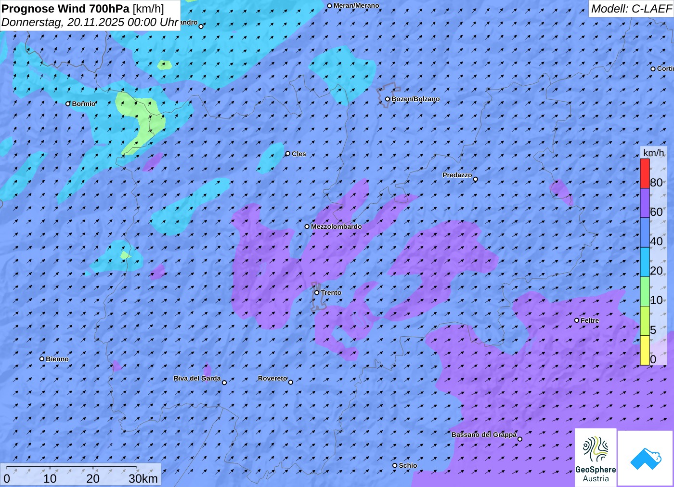Click the Modell: C-LAEF label

pyautogui.click(x=631, y=8)
